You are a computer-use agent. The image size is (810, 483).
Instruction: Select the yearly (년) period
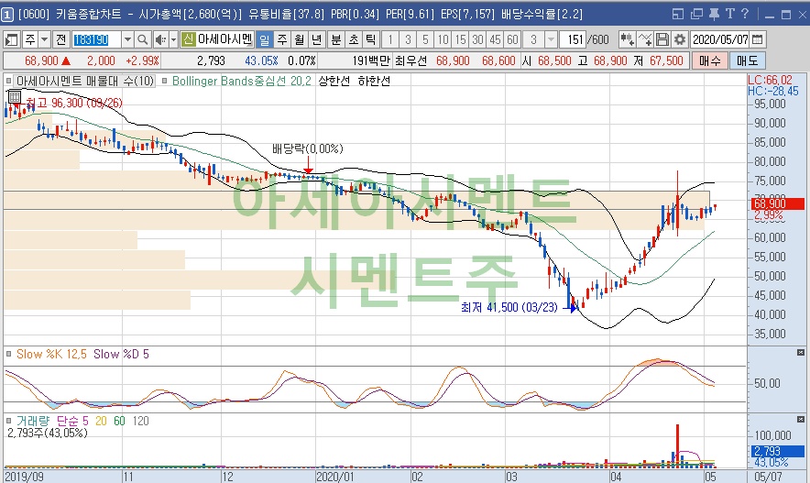tap(317, 39)
